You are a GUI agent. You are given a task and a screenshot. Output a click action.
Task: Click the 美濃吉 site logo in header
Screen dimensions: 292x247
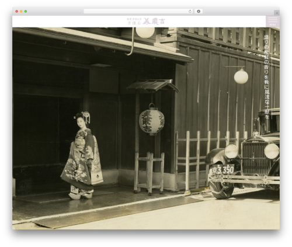tap(146, 21)
